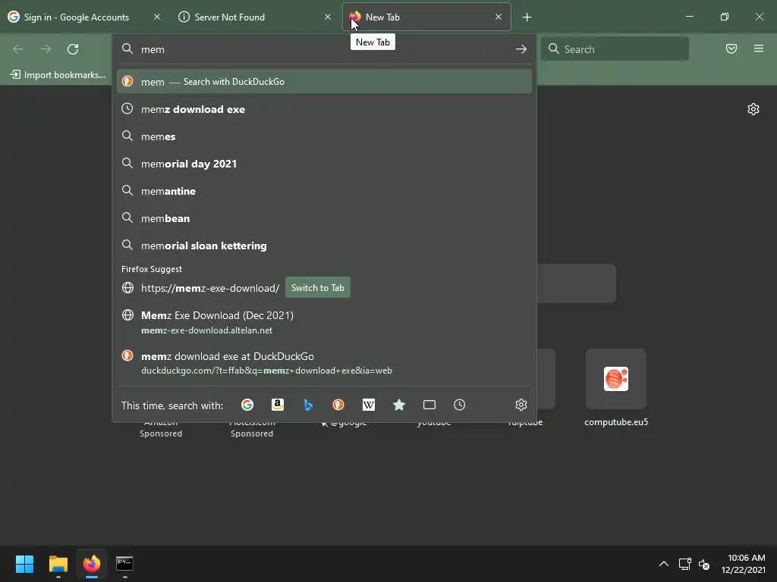Show hidden system tray icons
Image resolution: width=777 pixels, height=582 pixels.
tap(663, 564)
